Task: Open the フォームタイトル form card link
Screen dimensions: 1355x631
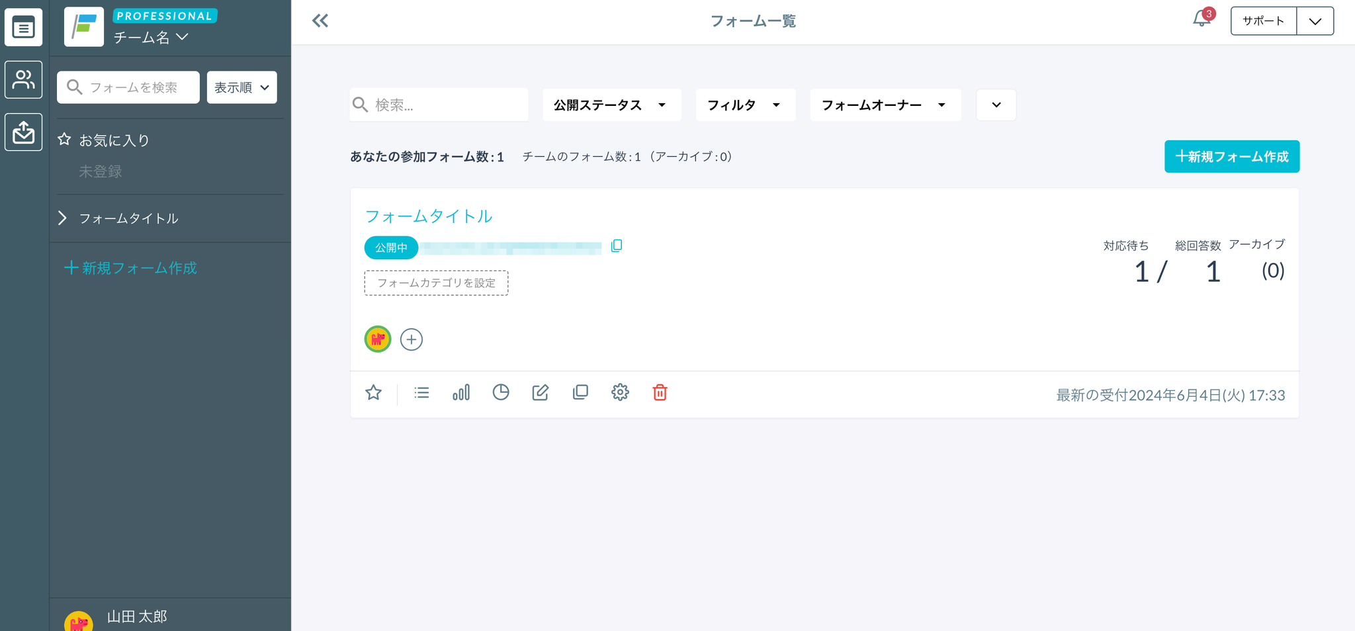Action: tap(429, 216)
